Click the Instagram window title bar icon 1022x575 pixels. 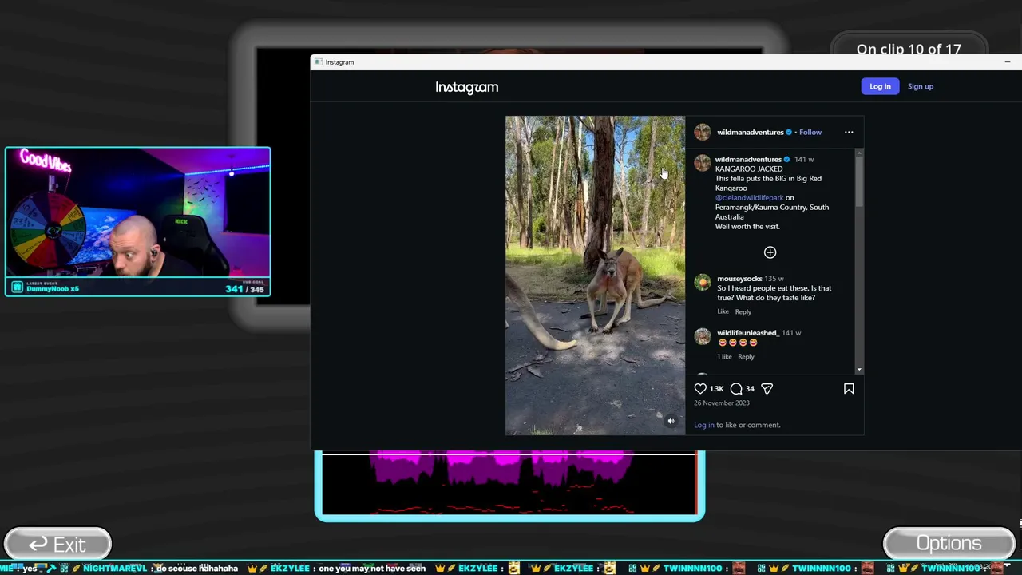(x=318, y=62)
